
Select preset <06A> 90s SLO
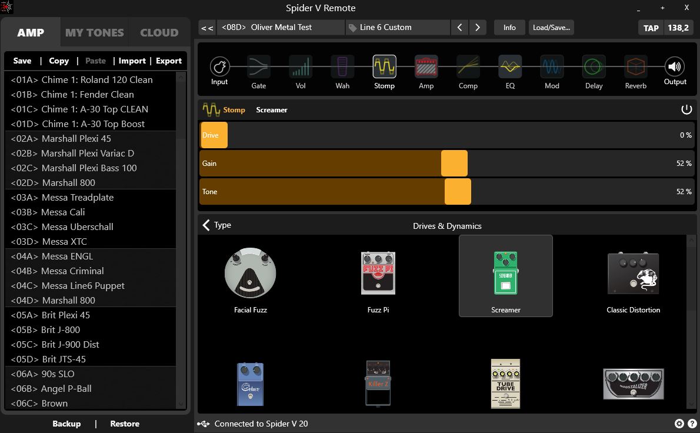point(91,374)
